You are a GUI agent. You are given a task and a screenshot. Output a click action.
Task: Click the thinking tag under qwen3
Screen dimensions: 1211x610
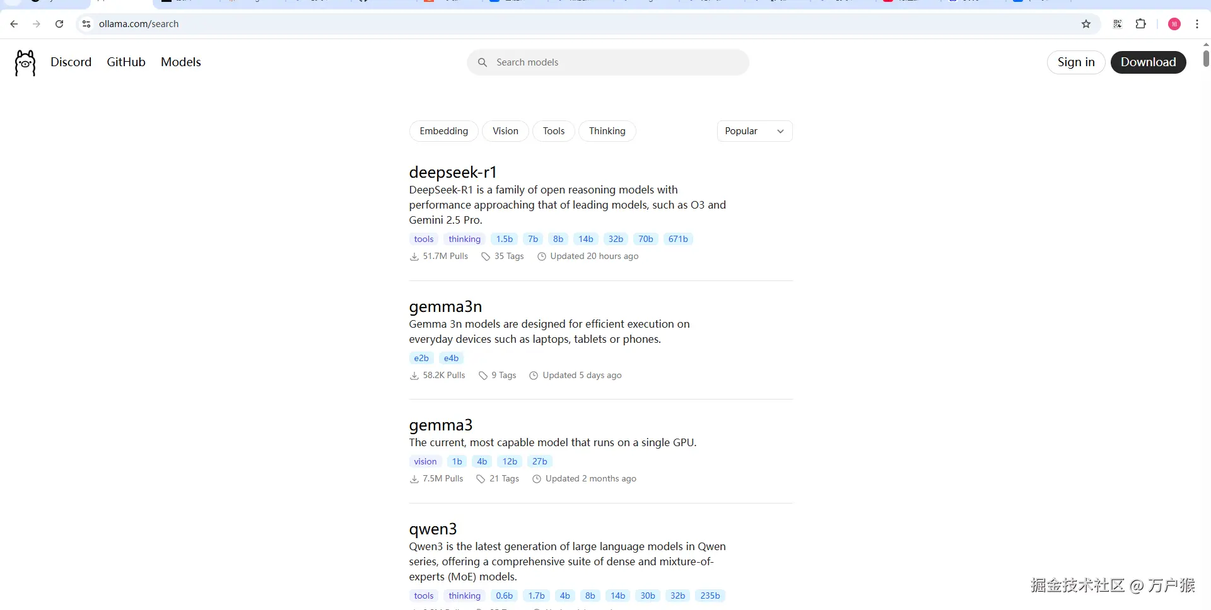(x=465, y=596)
